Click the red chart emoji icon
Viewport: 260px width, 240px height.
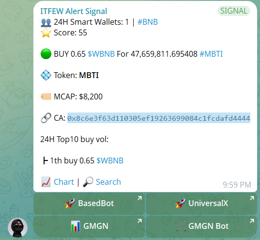click(x=46, y=182)
